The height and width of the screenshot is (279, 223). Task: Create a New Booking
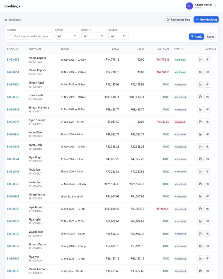coord(206,19)
